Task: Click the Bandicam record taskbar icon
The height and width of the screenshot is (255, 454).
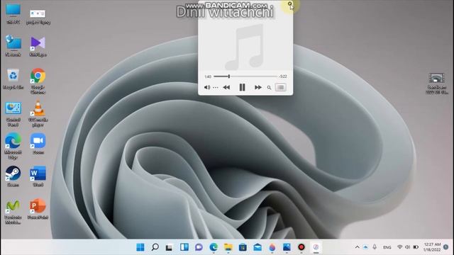Action: 301,247
